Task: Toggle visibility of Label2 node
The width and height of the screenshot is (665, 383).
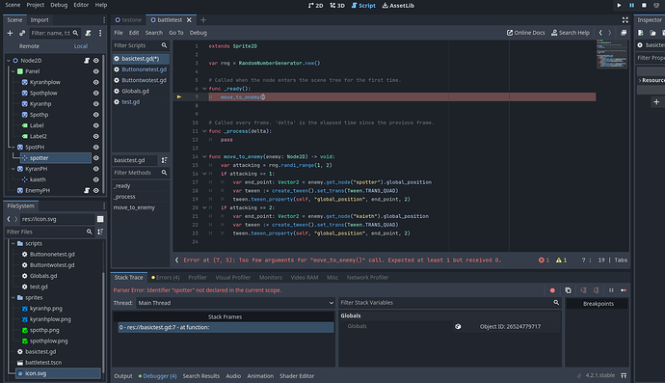Action: pyautogui.click(x=95, y=136)
